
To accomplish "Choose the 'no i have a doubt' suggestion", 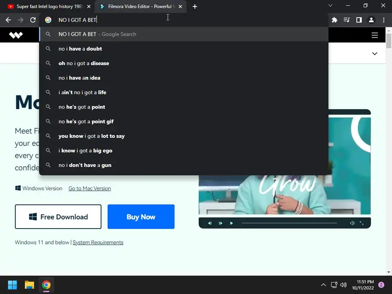I will [x=184, y=49].
